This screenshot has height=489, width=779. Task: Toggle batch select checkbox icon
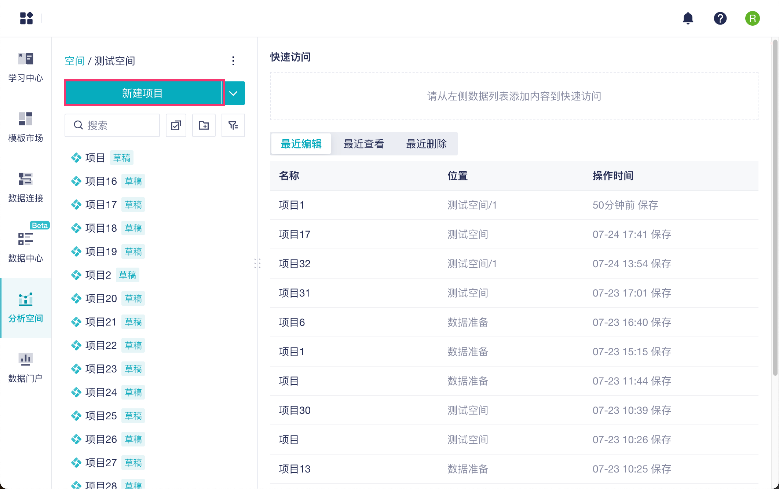[x=176, y=125]
